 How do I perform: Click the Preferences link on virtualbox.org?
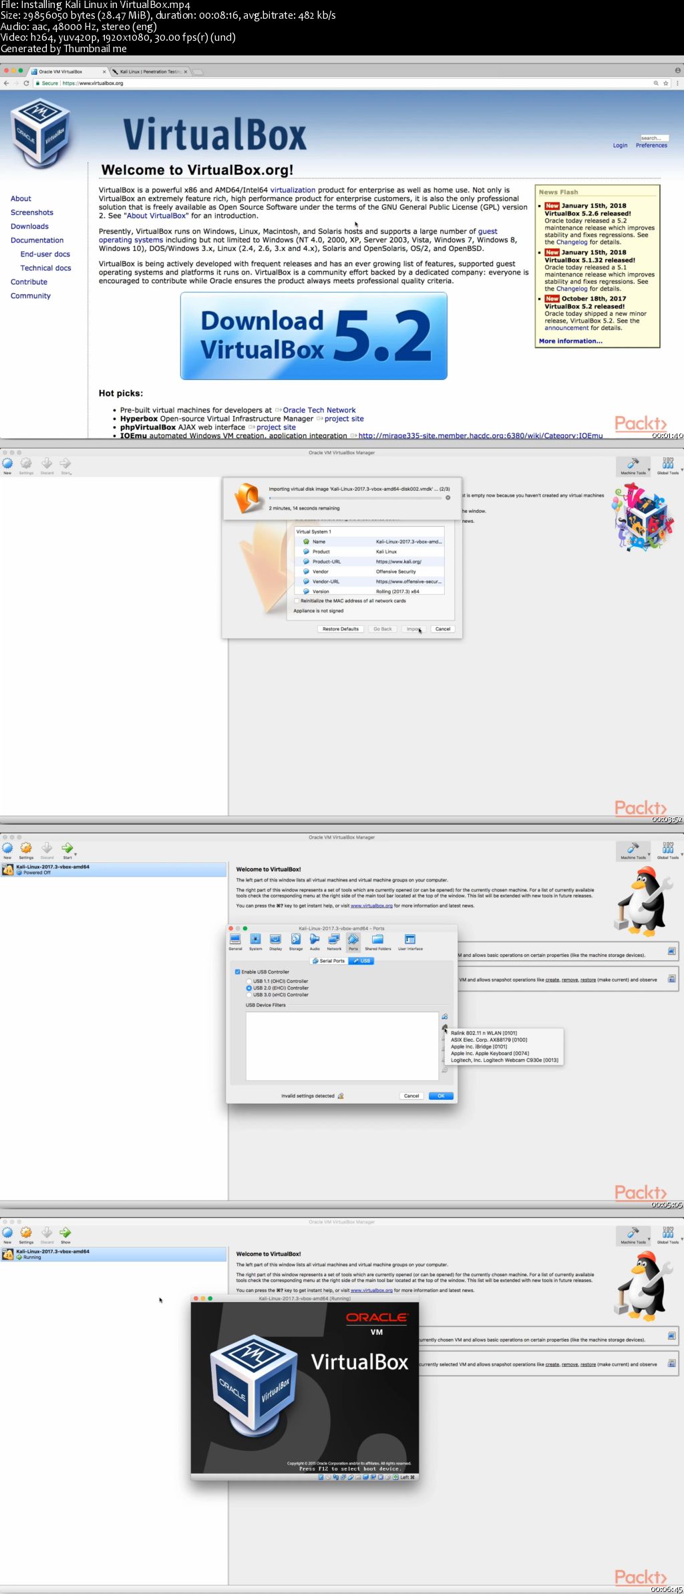point(651,145)
